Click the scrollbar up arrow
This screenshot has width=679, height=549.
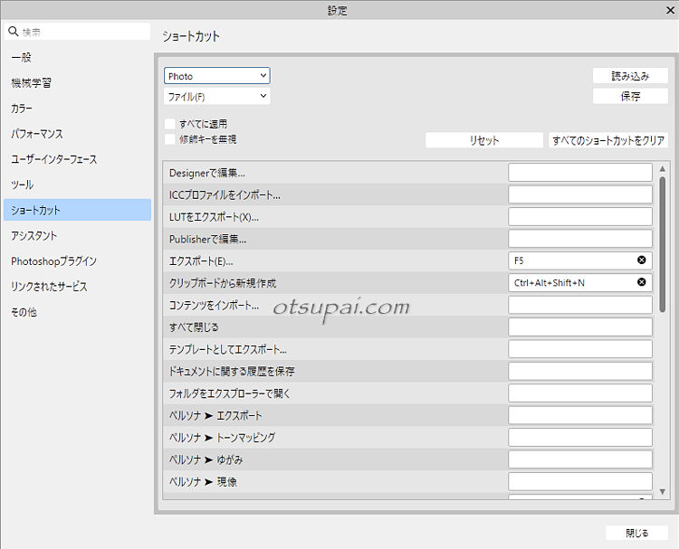pos(663,169)
